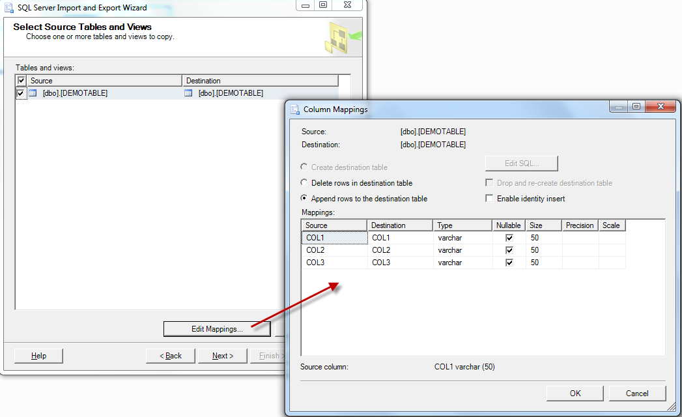Uncheck the DEMOTABLE row checkbox
The height and width of the screenshot is (417, 682).
pyautogui.click(x=21, y=93)
